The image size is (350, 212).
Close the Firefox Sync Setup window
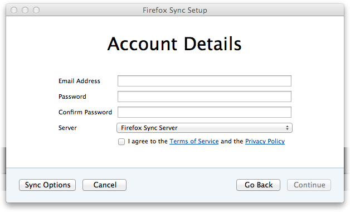tap(14, 10)
